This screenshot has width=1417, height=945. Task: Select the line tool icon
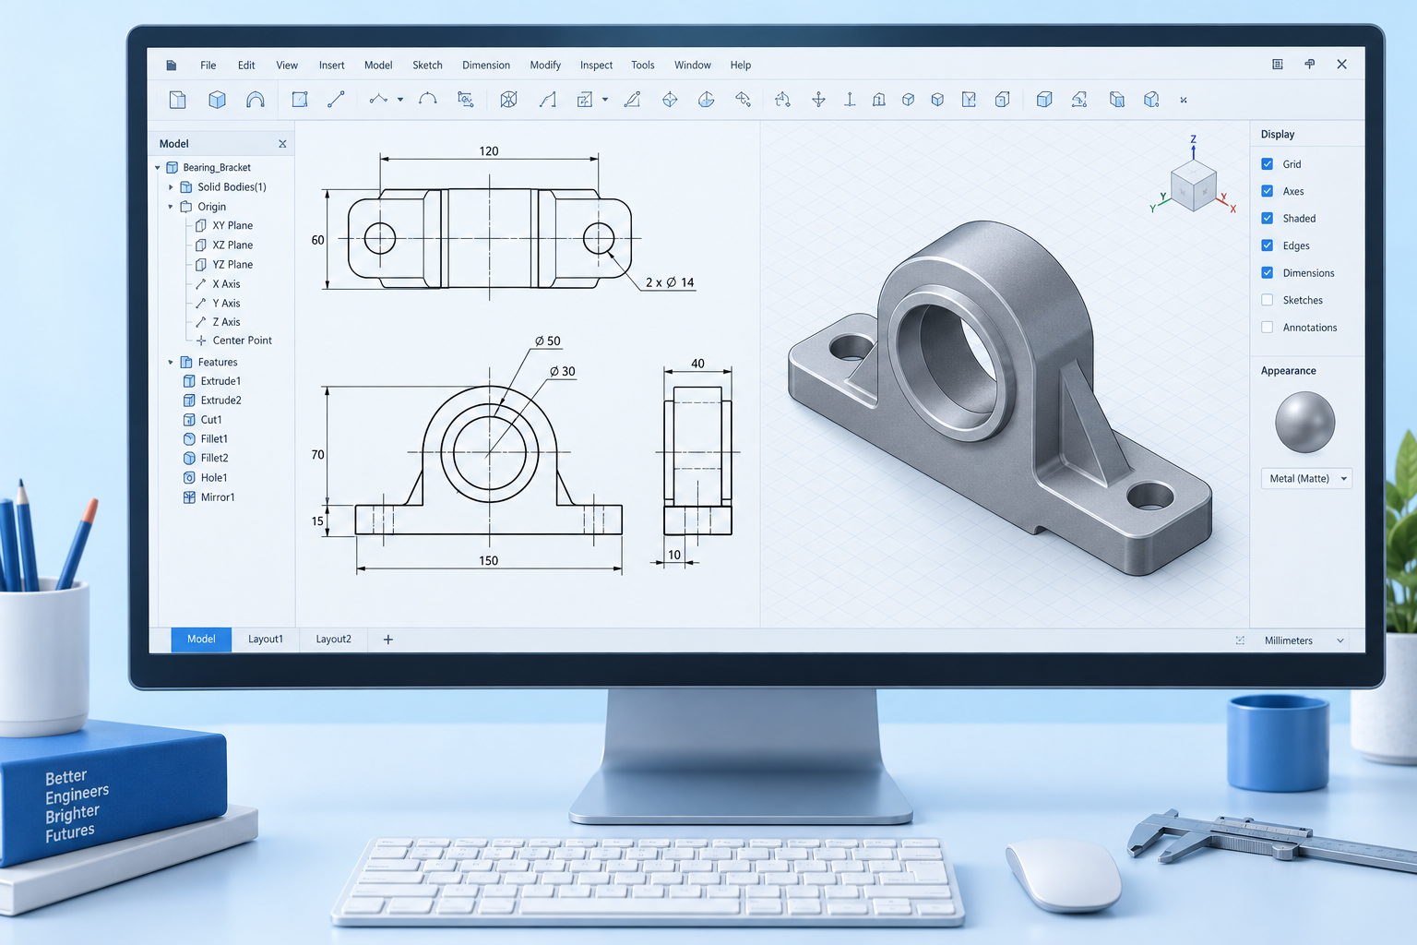[x=336, y=100]
